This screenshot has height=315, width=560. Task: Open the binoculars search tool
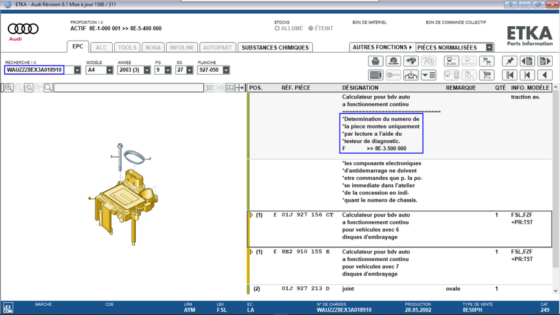tap(410, 61)
